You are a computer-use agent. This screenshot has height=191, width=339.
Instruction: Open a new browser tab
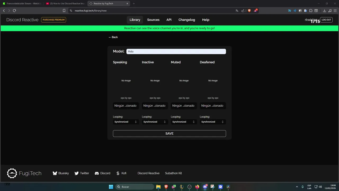click(x=134, y=3)
